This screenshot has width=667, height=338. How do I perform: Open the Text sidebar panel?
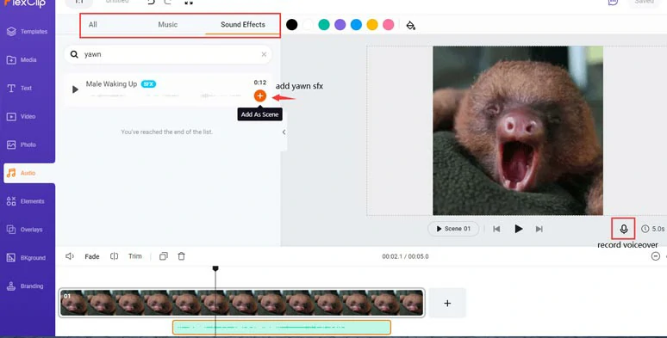point(19,88)
